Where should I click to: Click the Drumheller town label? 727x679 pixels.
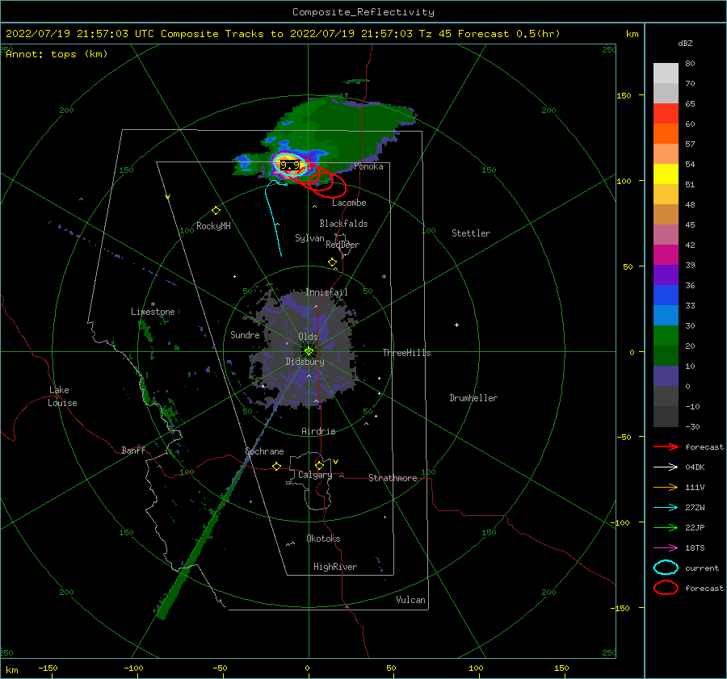click(x=473, y=398)
